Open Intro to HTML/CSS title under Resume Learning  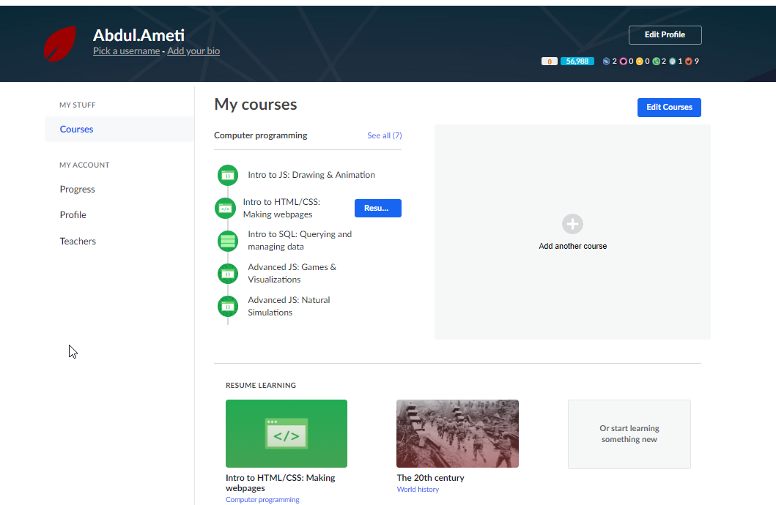tap(280, 483)
